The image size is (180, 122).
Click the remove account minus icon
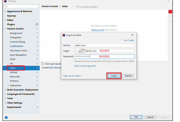171,16
